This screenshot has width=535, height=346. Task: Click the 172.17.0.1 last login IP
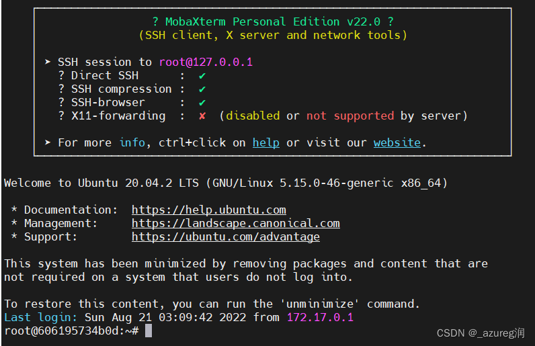(320, 317)
